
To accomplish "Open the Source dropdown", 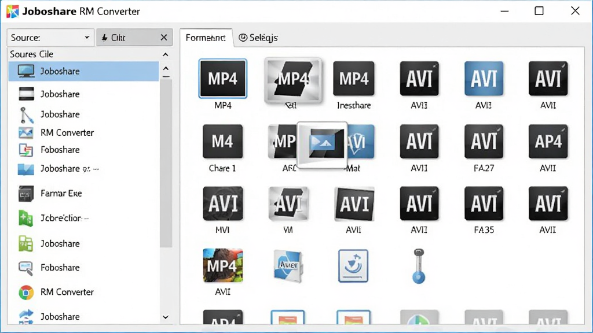I will [x=50, y=38].
